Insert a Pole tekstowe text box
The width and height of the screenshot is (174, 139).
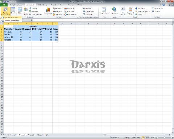[123, 11]
